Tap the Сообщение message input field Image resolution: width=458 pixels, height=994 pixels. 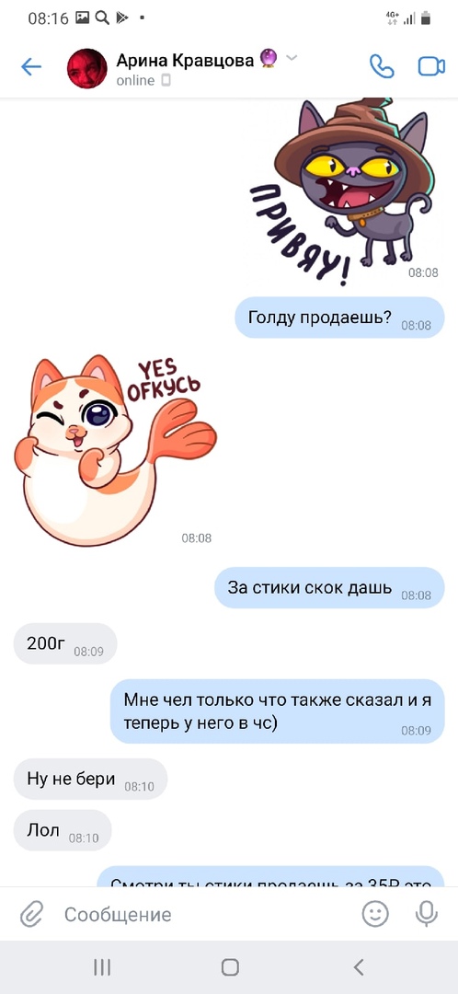(209, 914)
